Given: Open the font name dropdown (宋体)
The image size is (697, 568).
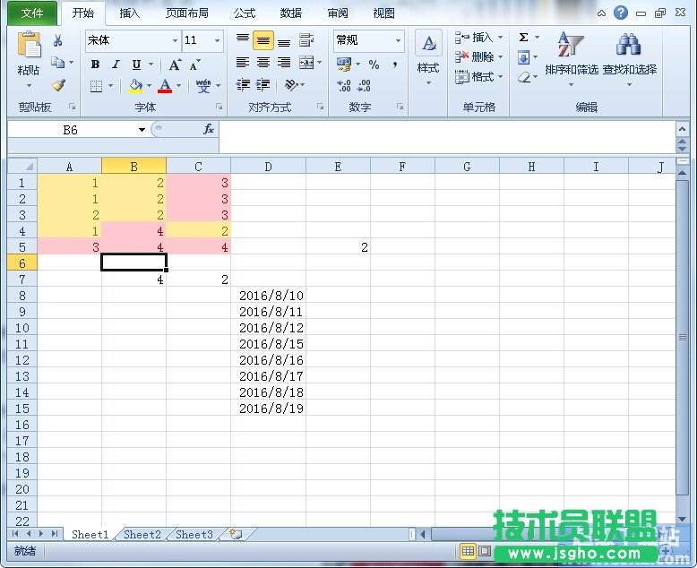Looking at the screenshot, I should point(175,41).
